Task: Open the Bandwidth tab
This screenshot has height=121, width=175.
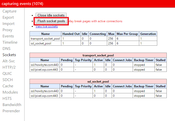Action: [12, 105]
